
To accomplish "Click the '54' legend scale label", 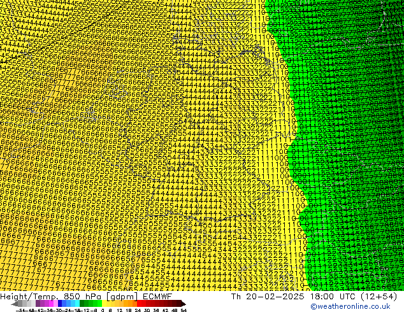I will click(184, 310).
